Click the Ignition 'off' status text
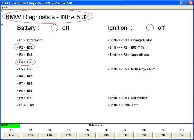The height and width of the screenshot is (140, 194). tap(161, 28)
